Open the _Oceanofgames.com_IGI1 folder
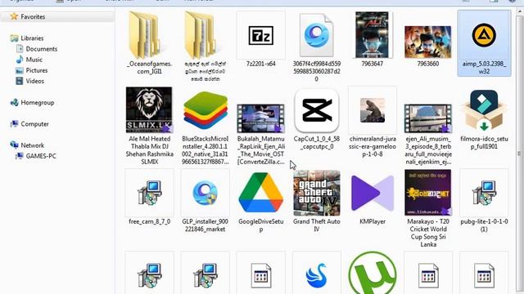Viewport: 524px width, 294px height. 149,42
